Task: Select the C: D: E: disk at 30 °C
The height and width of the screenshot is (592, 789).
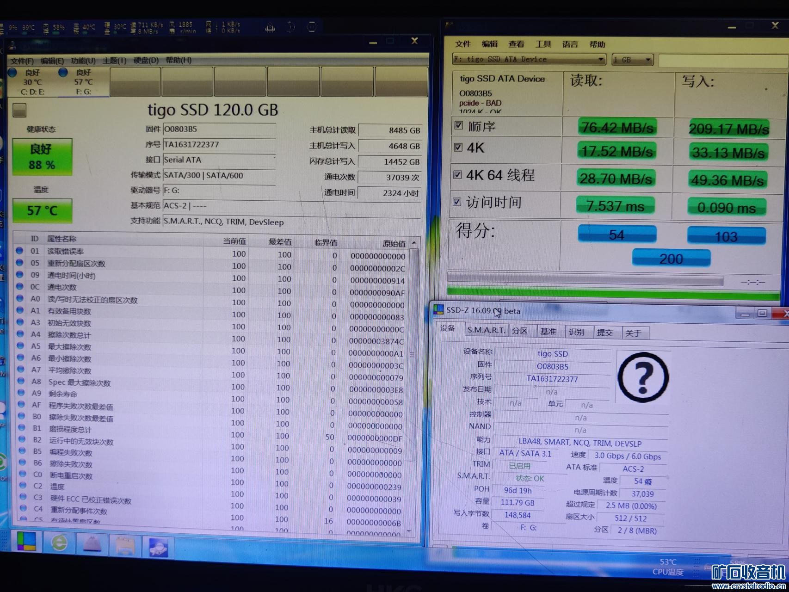Action: pos(32,82)
